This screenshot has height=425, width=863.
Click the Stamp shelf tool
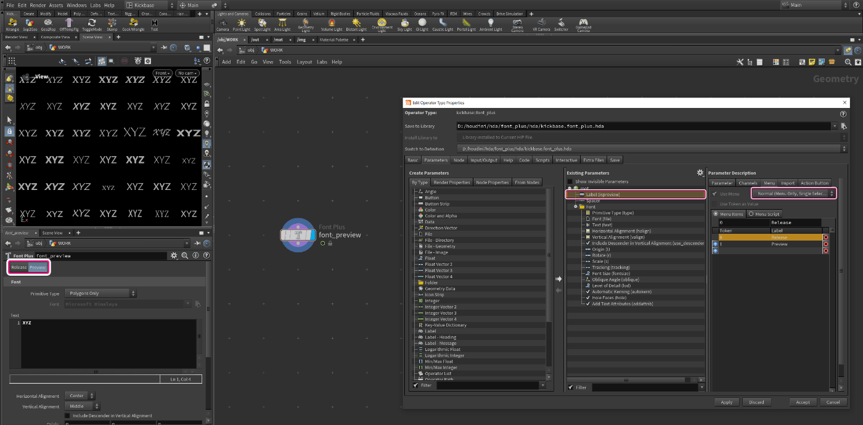112,25
